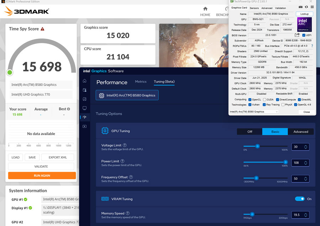
Task: Click the Power Limit slider handle
Action: point(286,162)
